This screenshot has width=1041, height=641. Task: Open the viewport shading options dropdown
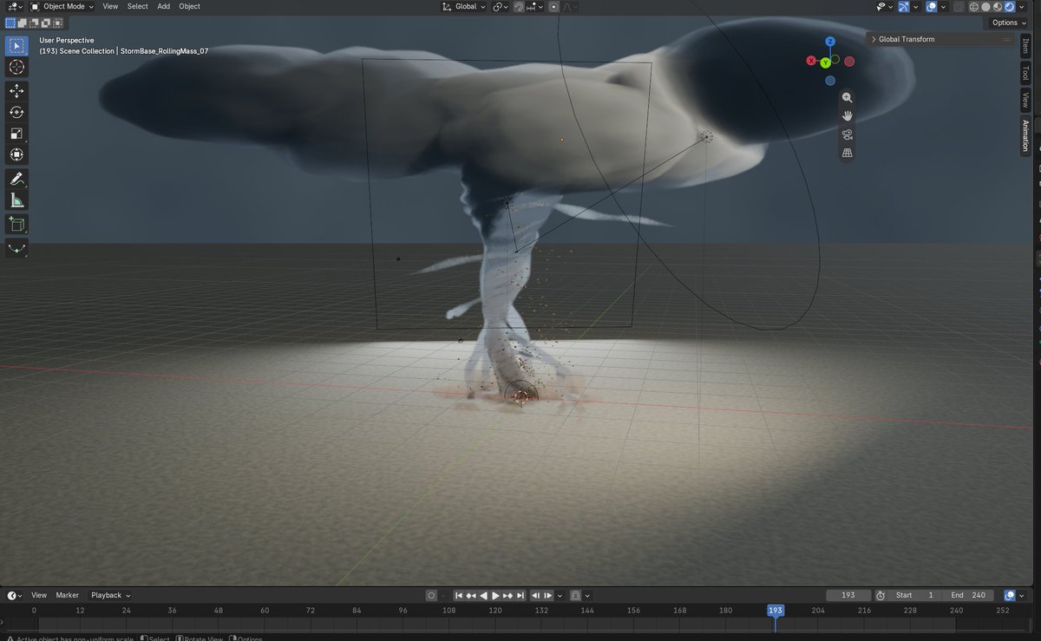click(1023, 6)
